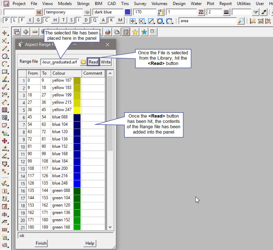Select the circle tool in left toolbar

(x=4, y=56)
